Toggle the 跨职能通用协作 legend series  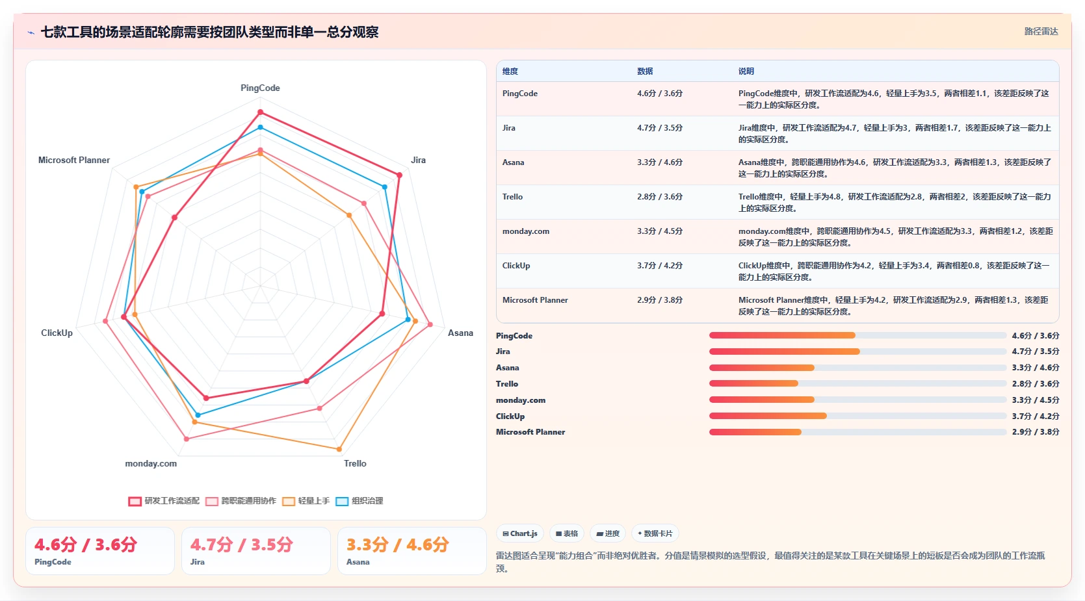[x=241, y=501]
